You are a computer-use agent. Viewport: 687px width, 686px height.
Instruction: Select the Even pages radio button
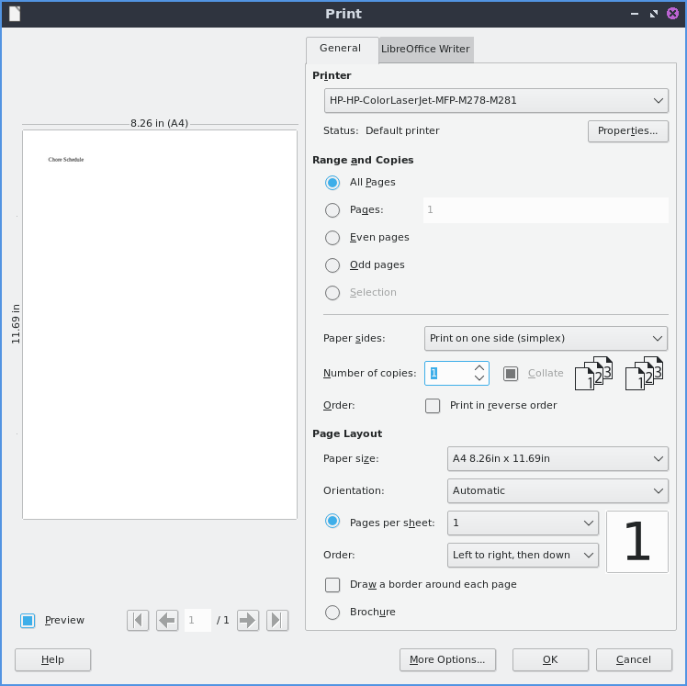point(332,237)
